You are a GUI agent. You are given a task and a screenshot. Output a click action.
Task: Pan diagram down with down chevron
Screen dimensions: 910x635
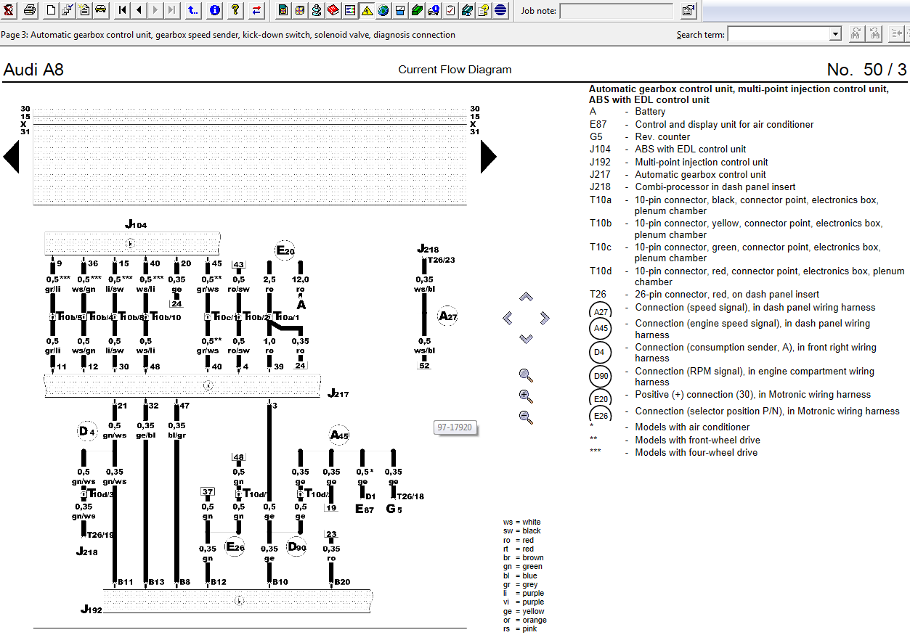click(527, 339)
